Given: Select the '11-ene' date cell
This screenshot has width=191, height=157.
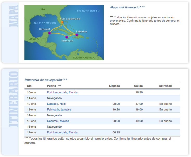Looking at the screenshot, I should [x=31, y=98].
